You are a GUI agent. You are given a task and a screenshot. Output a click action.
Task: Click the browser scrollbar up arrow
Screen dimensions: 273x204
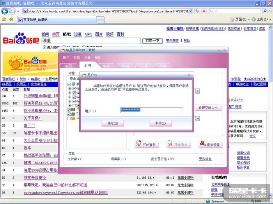pyautogui.click(x=270, y=28)
